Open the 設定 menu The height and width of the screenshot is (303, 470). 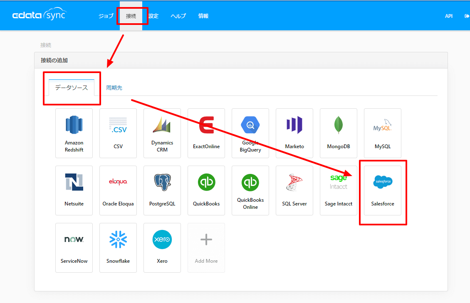tap(153, 16)
